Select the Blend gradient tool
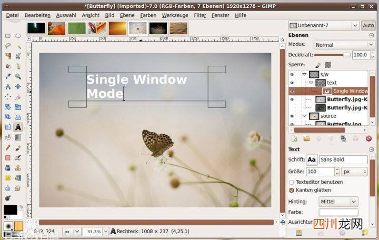 (x=18, y=137)
